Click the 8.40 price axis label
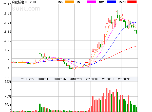This screenshot has width=152, height=112. point(8,68)
